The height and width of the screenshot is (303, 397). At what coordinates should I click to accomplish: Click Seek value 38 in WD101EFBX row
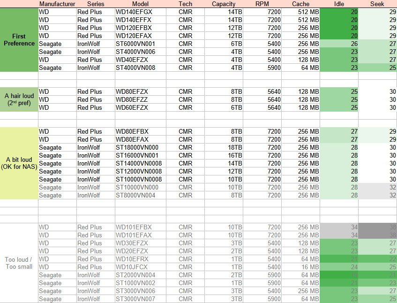coord(377,227)
